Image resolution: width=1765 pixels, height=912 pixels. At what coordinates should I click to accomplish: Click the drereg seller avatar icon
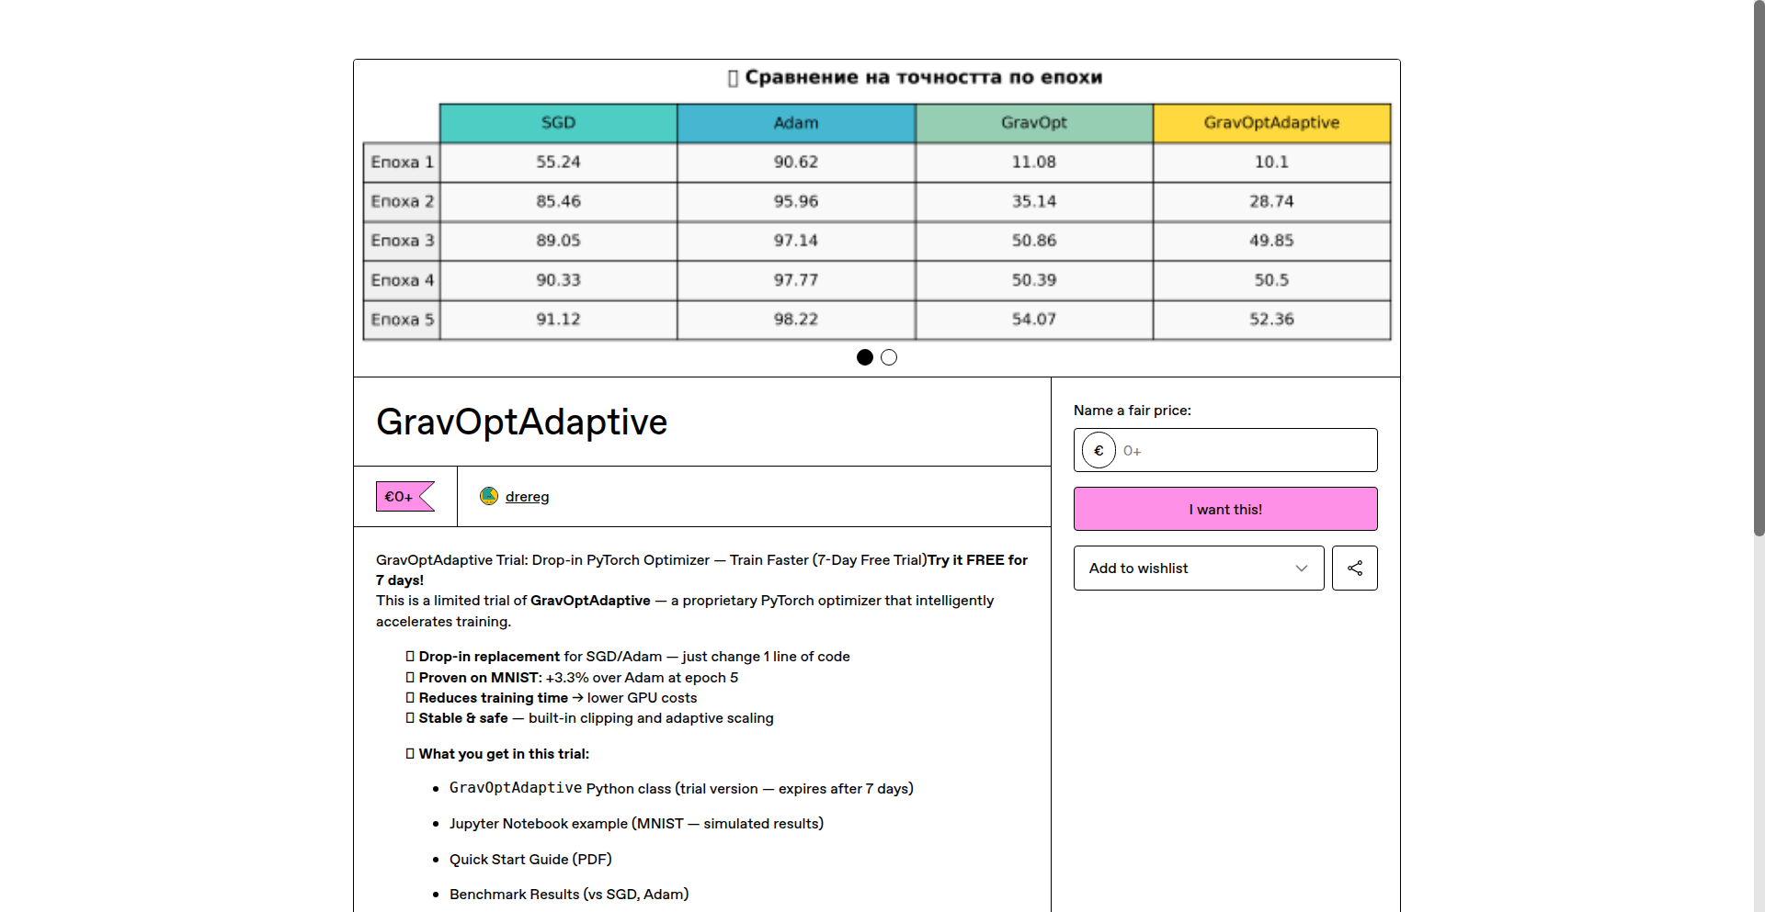pos(489,496)
